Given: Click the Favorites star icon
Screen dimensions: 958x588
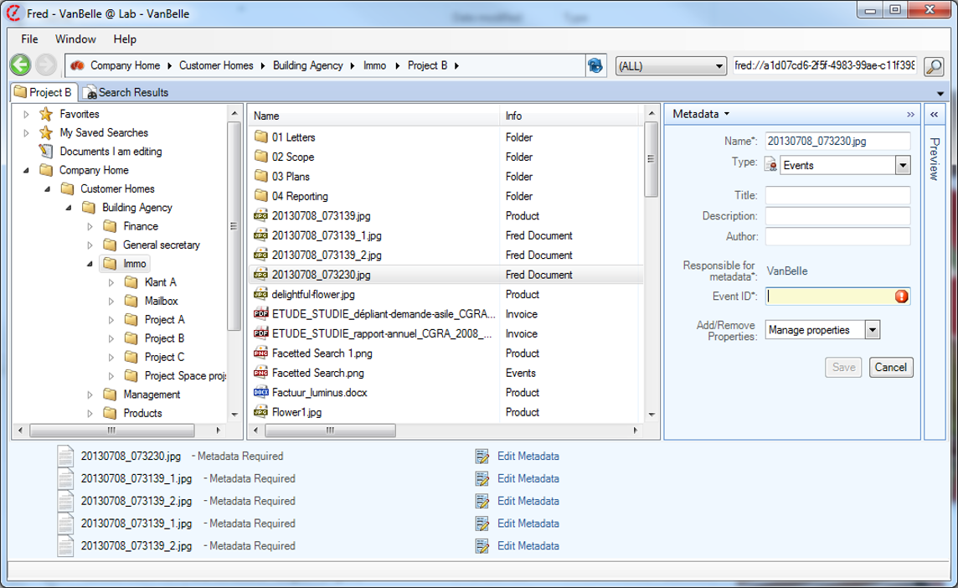Looking at the screenshot, I should [x=46, y=114].
